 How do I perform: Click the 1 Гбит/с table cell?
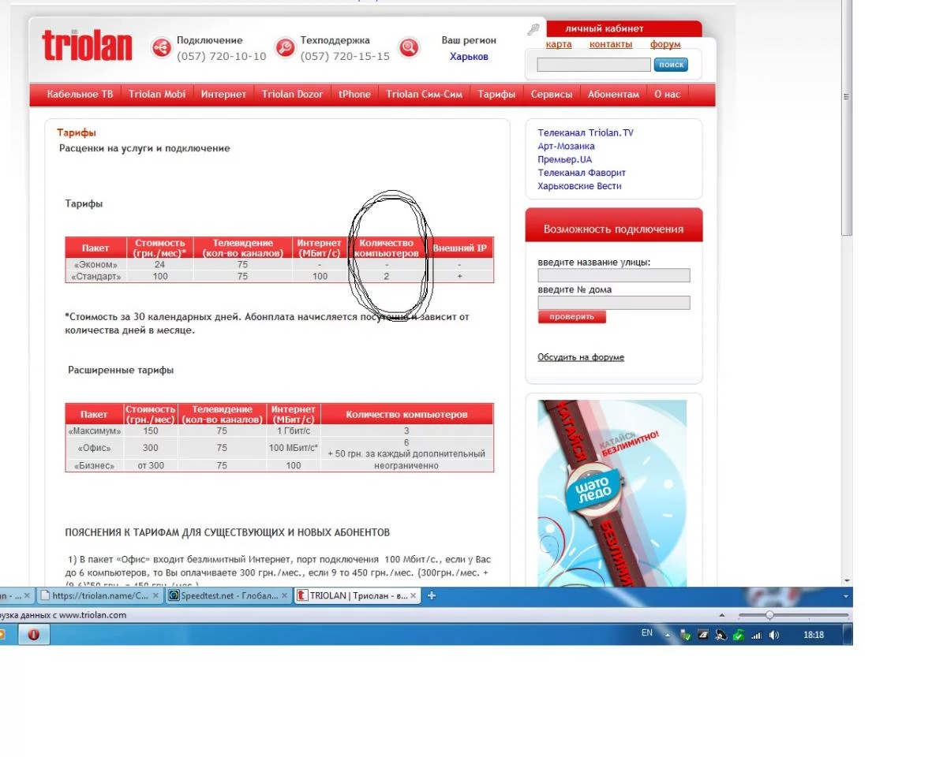pyautogui.click(x=294, y=431)
